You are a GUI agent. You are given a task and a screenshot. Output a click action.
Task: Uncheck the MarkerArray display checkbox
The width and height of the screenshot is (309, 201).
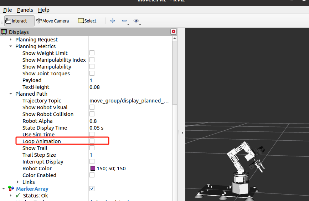click(x=92, y=189)
